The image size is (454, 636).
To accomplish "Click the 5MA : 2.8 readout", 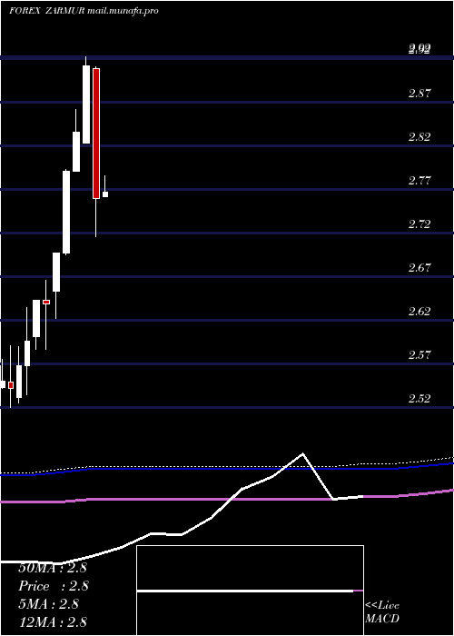I will pyautogui.click(x=49, y=604).
